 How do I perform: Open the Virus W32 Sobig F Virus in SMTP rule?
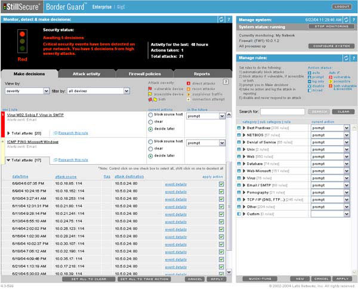(x=35, y=115)
